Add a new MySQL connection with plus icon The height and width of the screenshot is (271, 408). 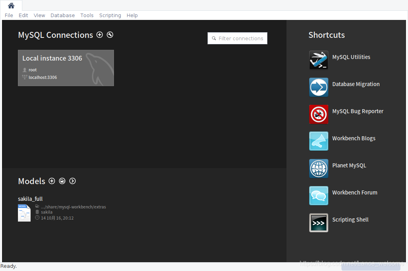100,35
